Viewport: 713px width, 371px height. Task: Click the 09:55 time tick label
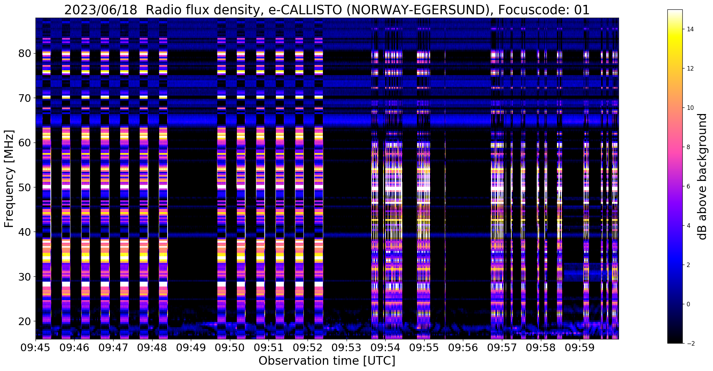tap(424, 348)
